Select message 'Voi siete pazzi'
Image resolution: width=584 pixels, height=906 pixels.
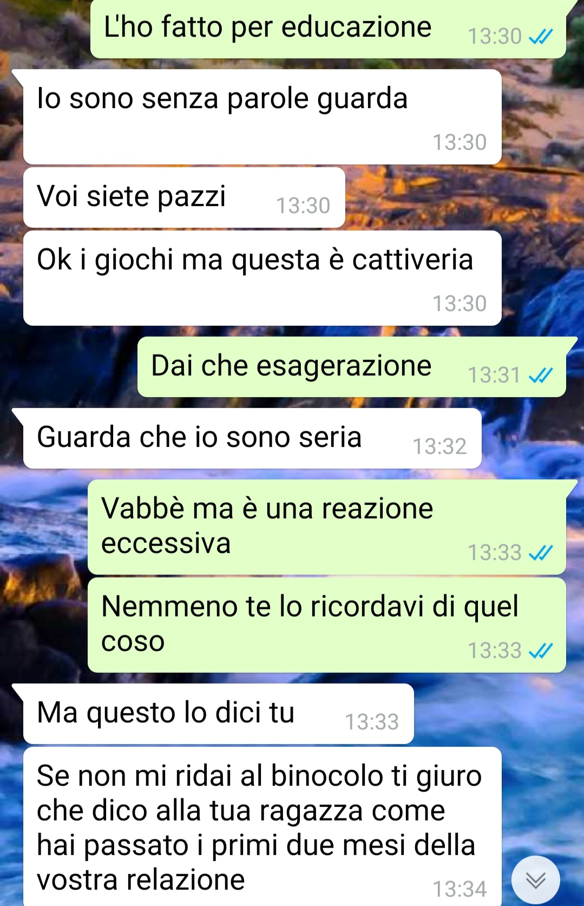[x=184, y=198]
